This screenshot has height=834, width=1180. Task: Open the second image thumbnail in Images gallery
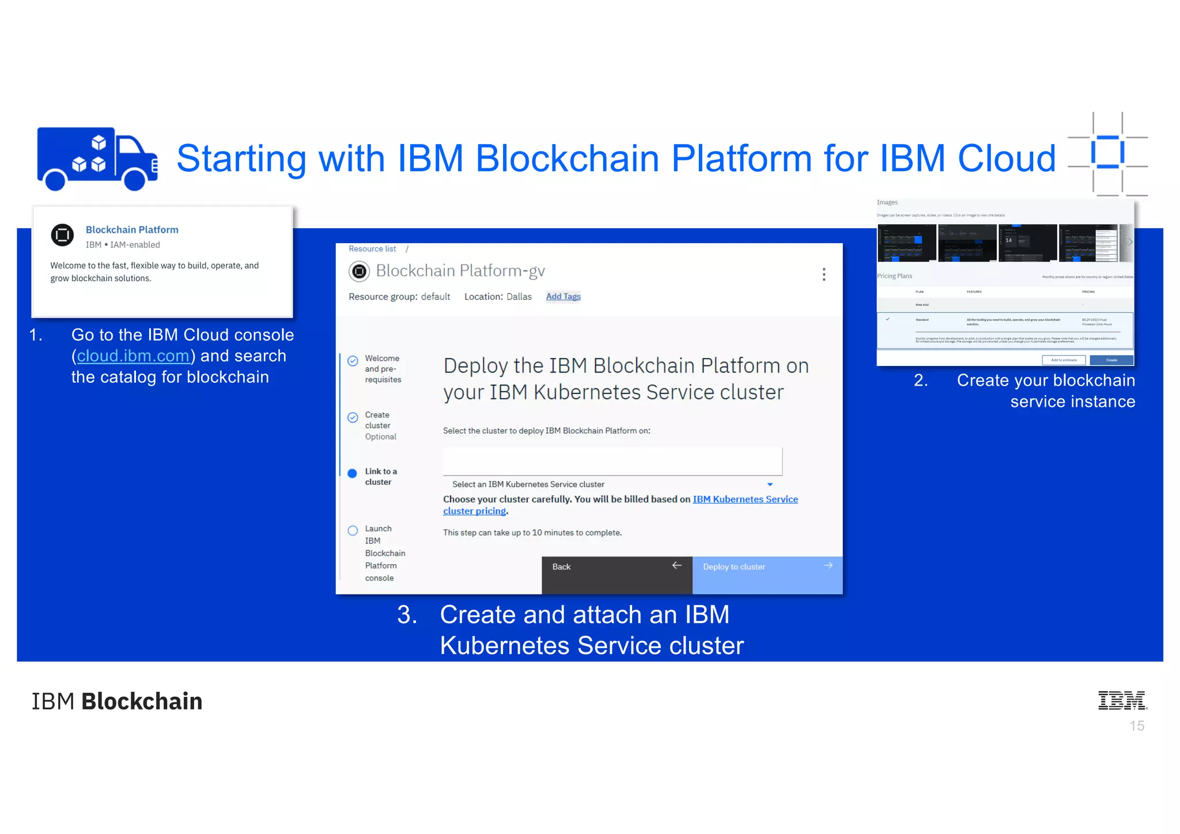pyautogui.click(x=967, y=243)
